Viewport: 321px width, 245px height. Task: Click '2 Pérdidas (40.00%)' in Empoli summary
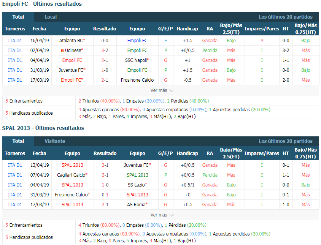click(188, 101)
